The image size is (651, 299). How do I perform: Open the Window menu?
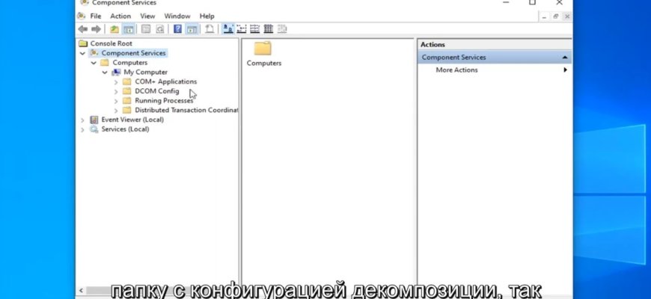pyautogui.click(x=177, y=16)
